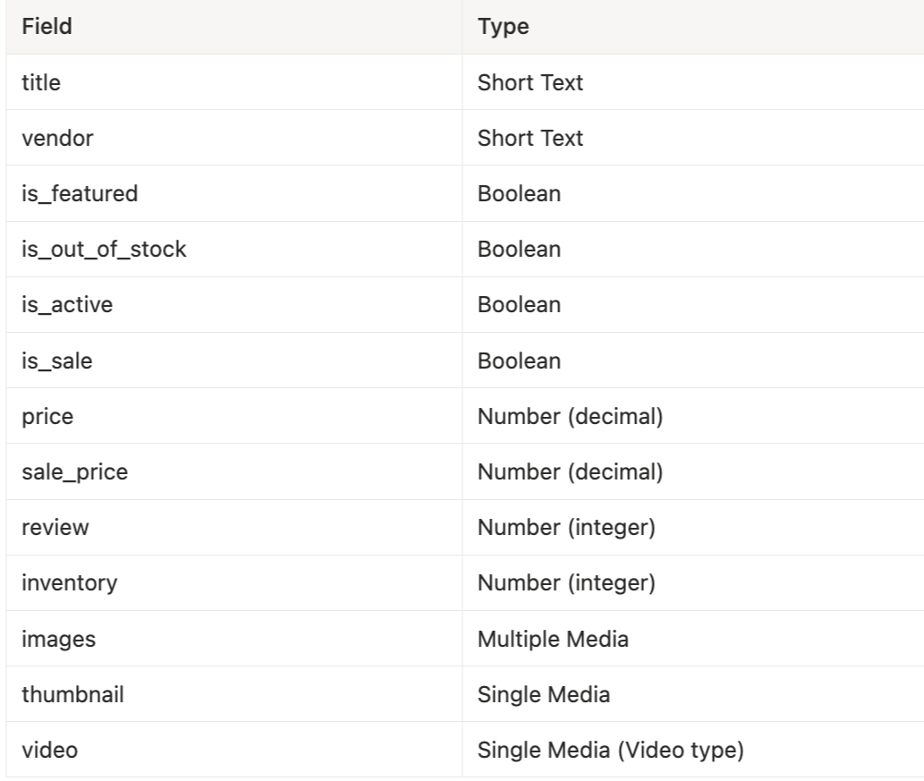Click the Type column header
This screenshot has width=924, height=781.
point(504,27)
